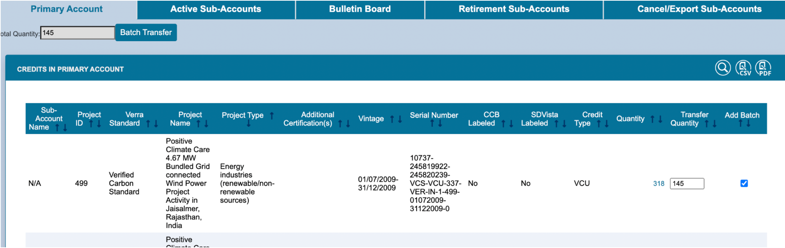This screenshot has height=248, width=785.
Task: Click the magnifier search icon in credits header
Action: (x=722, y=68)
